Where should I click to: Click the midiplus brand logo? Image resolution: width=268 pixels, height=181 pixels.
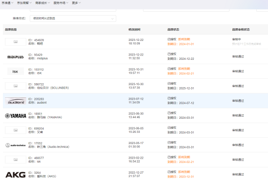coord(16,57)
